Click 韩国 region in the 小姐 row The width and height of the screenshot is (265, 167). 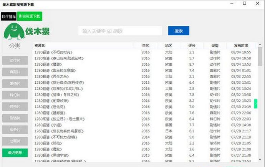point(169,125)
